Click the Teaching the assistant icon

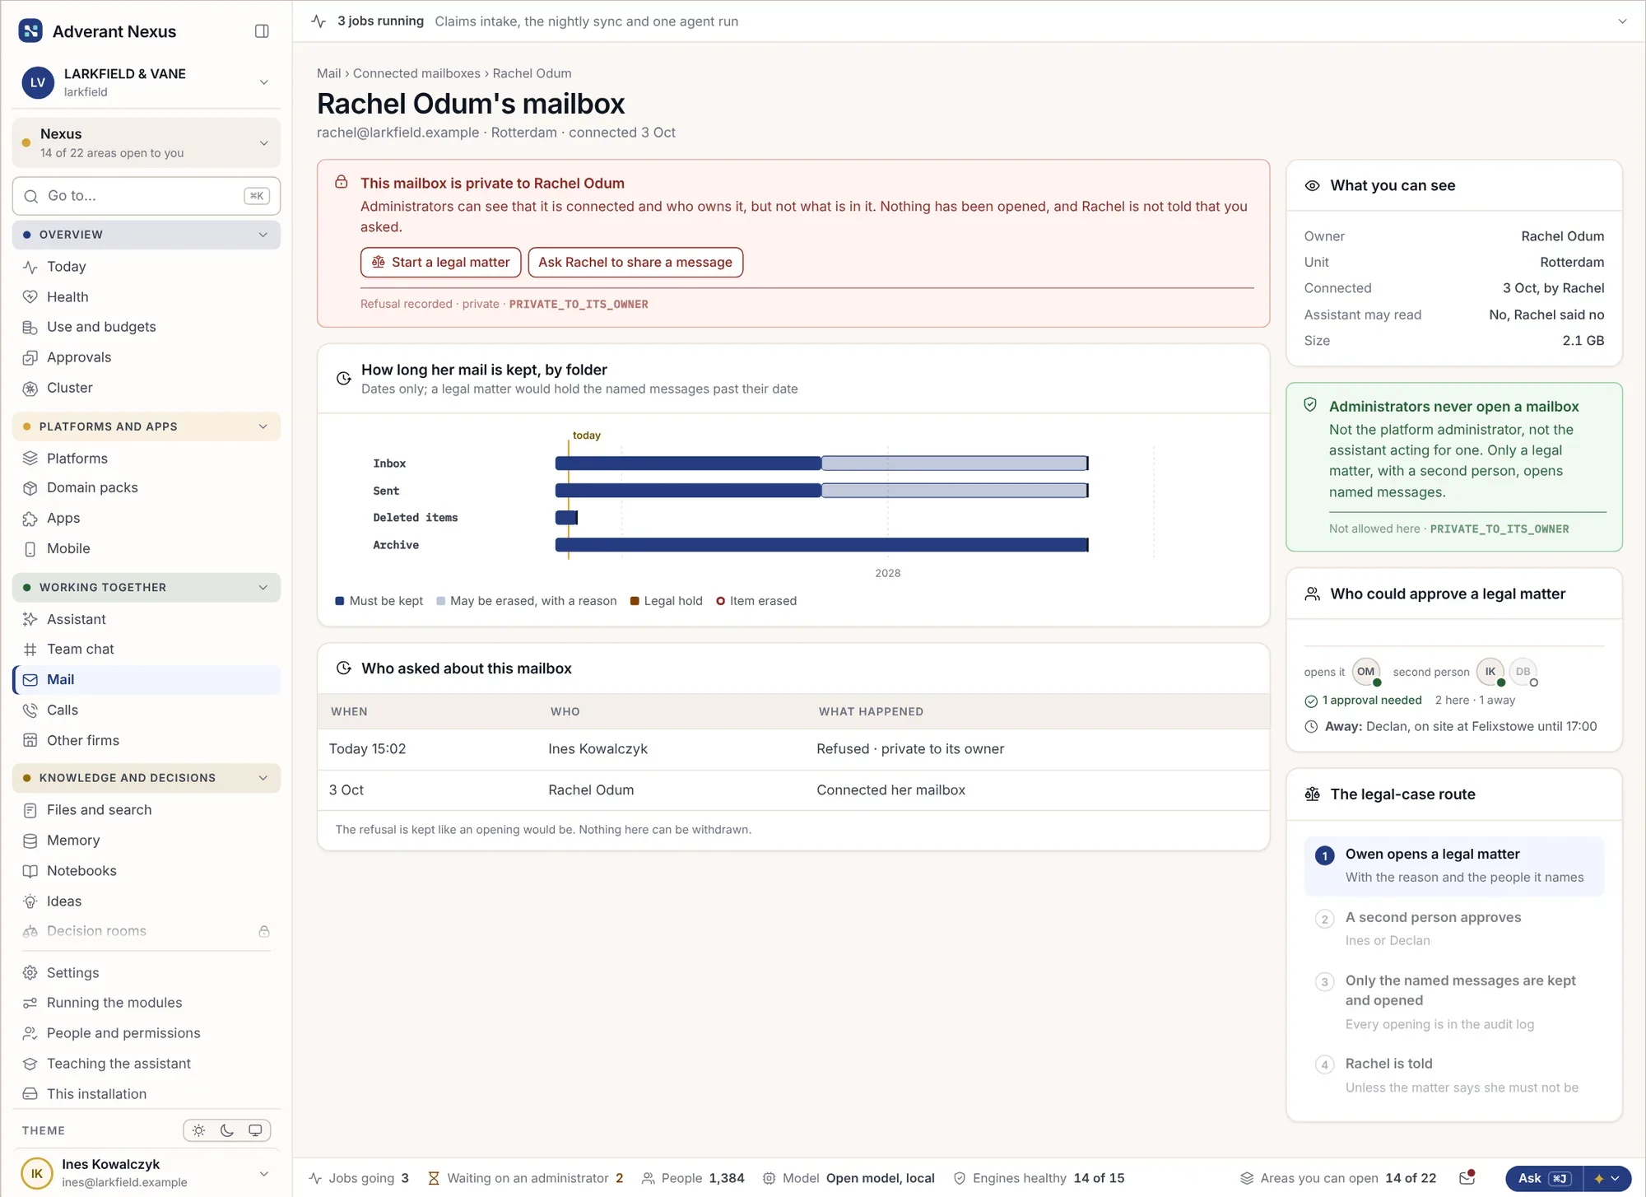pos(30,1064)
